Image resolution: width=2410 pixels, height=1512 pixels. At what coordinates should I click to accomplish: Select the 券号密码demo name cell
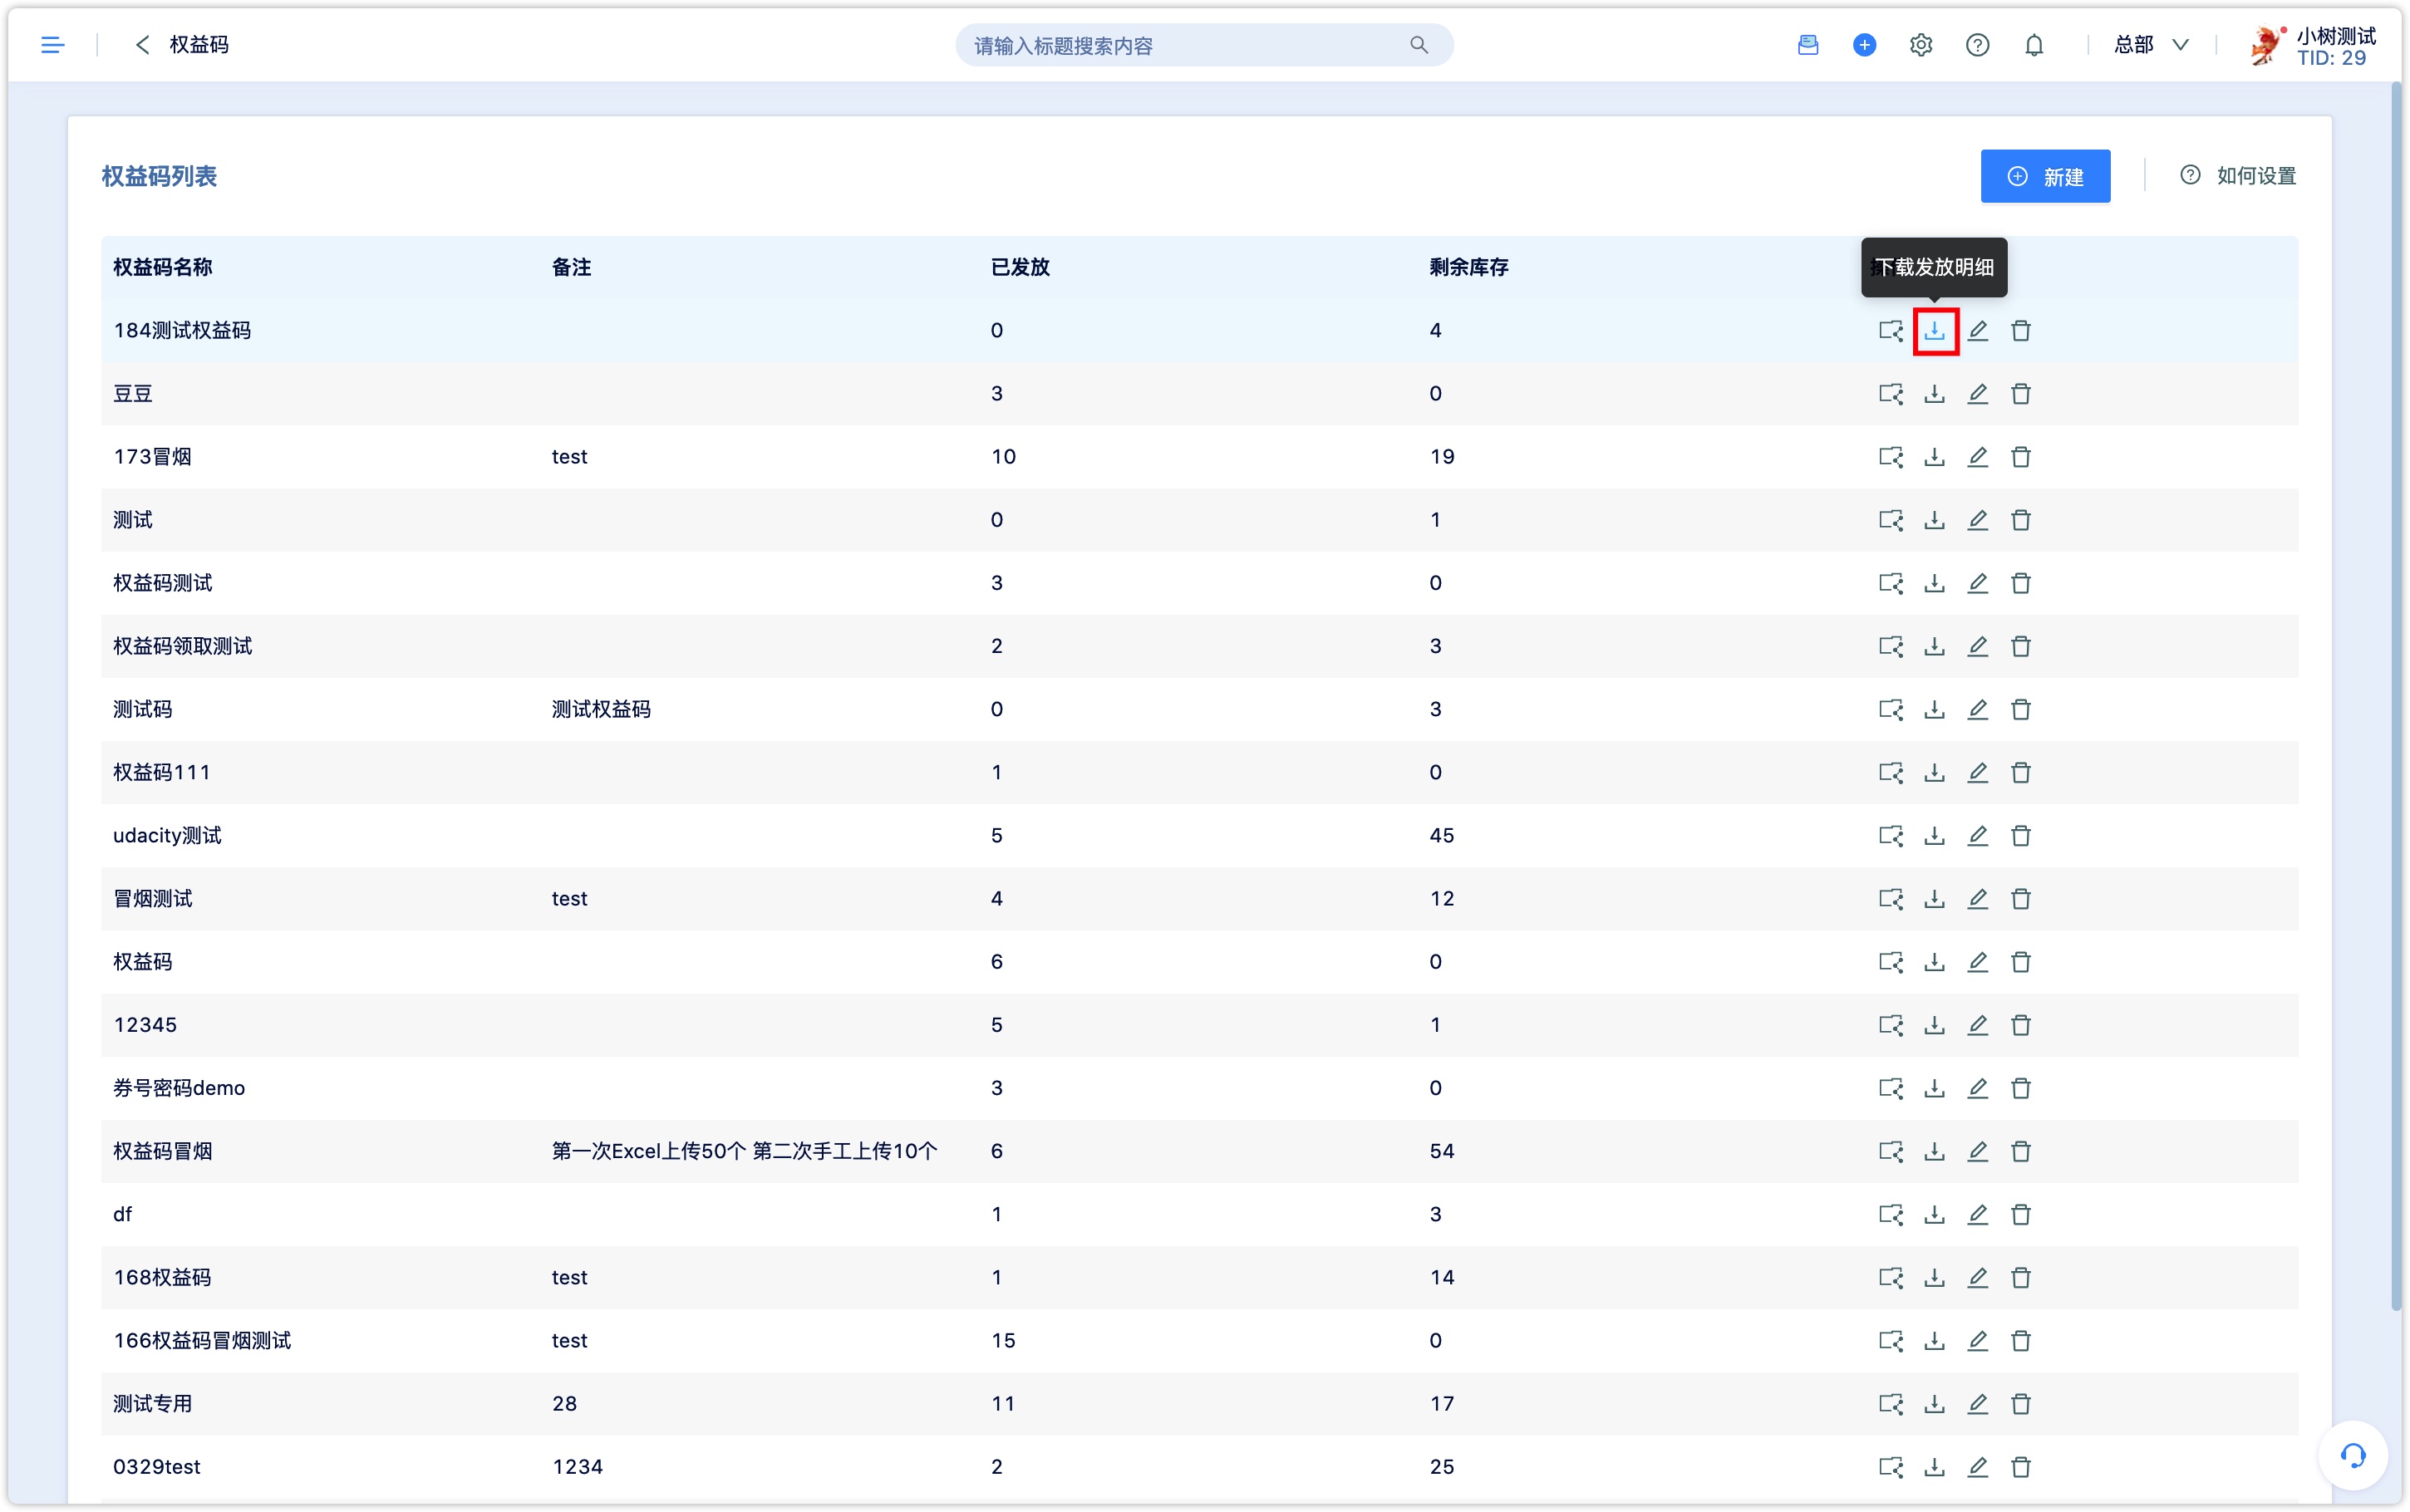click(x=179, y=1088)
